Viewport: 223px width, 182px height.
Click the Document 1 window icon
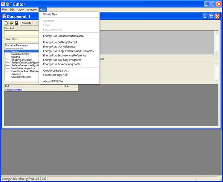click(4, 16)
